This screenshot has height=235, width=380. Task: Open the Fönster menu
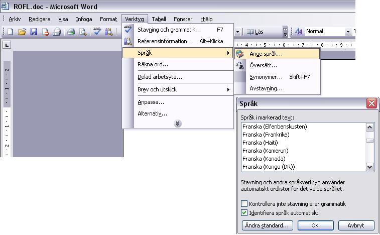[183, 19]
